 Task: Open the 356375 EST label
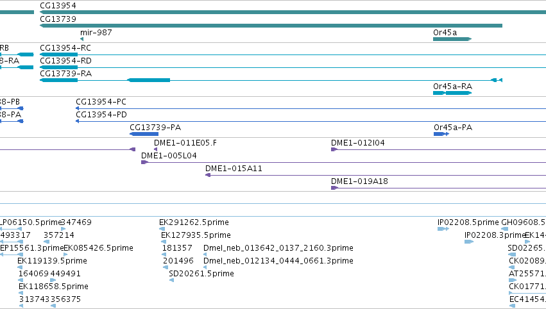[65, 299]
